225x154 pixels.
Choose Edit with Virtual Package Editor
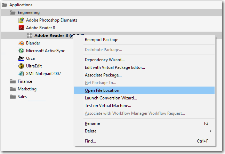coord(115,67)
